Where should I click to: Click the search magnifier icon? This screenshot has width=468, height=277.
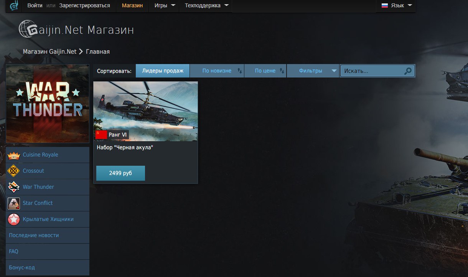pos(408,71)
